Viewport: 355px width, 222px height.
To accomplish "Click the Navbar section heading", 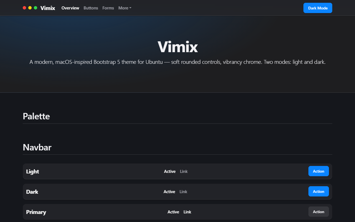I will (x=37, y=147).
